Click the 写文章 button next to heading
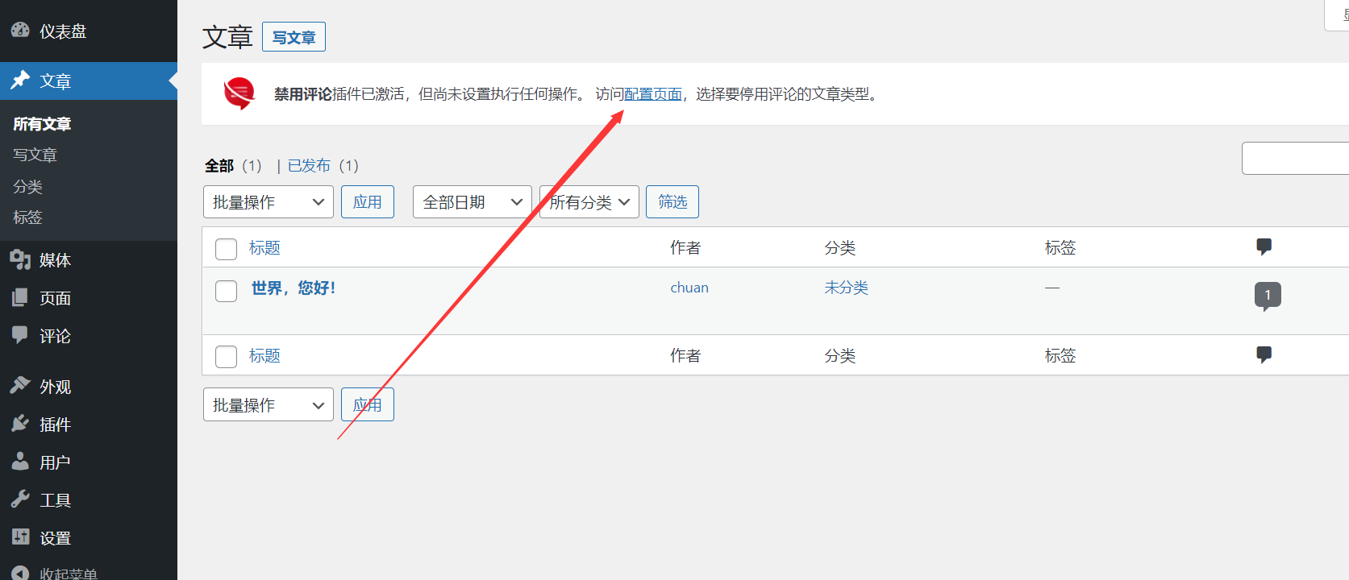This screenshot has width=1349, height=580. pos(294,37)
